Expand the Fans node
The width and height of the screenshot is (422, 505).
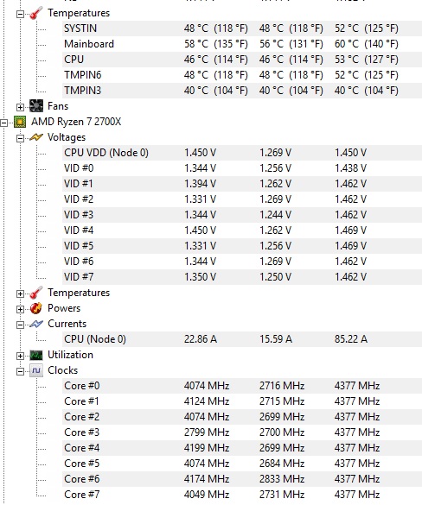20,107
